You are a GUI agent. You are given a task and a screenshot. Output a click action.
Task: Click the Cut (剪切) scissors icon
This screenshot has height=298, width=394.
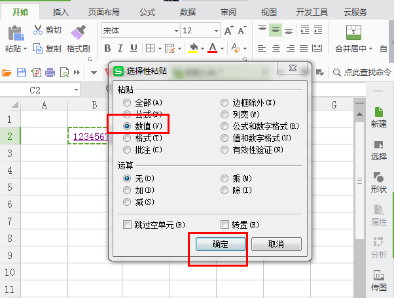click(39, 30)
